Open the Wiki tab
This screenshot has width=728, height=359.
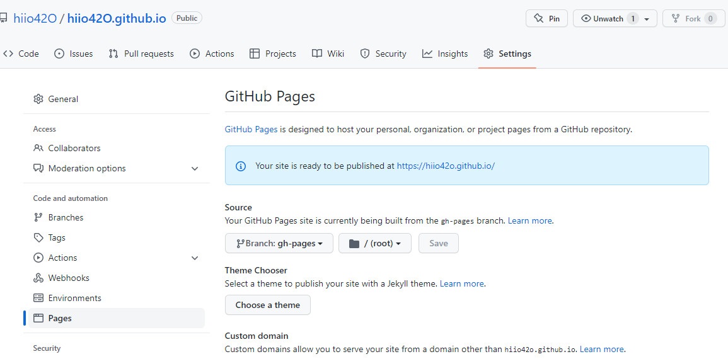[328, 54]
